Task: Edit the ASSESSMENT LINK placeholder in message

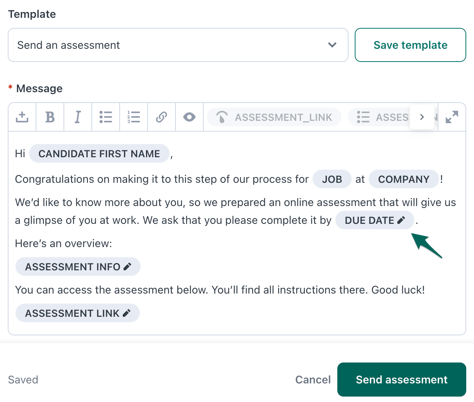Action: point(126,313)
